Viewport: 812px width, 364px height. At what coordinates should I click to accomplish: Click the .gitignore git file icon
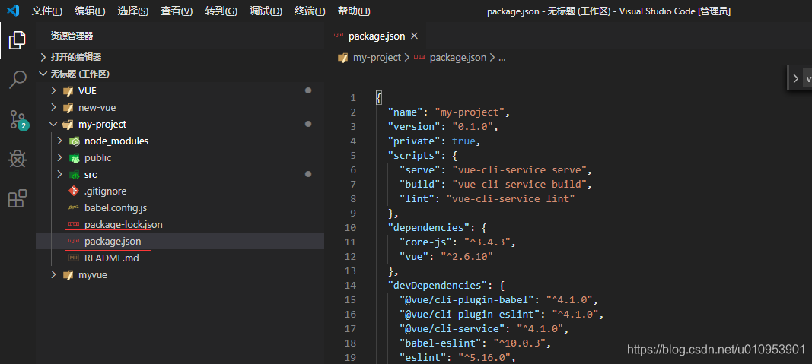[x=74, y=191]
